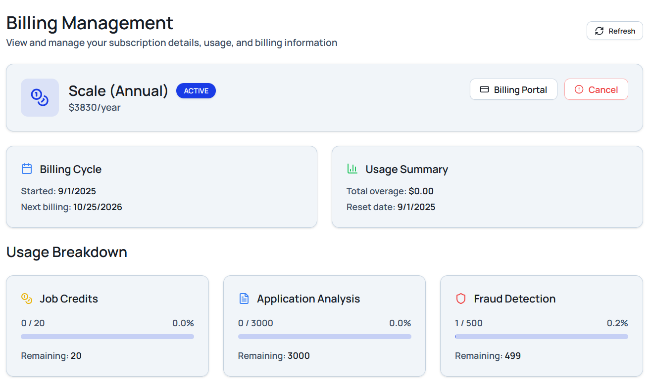Cancel the Scale subscription
The width and height of the screenshot is (653, 387).
tap(596, 89)
